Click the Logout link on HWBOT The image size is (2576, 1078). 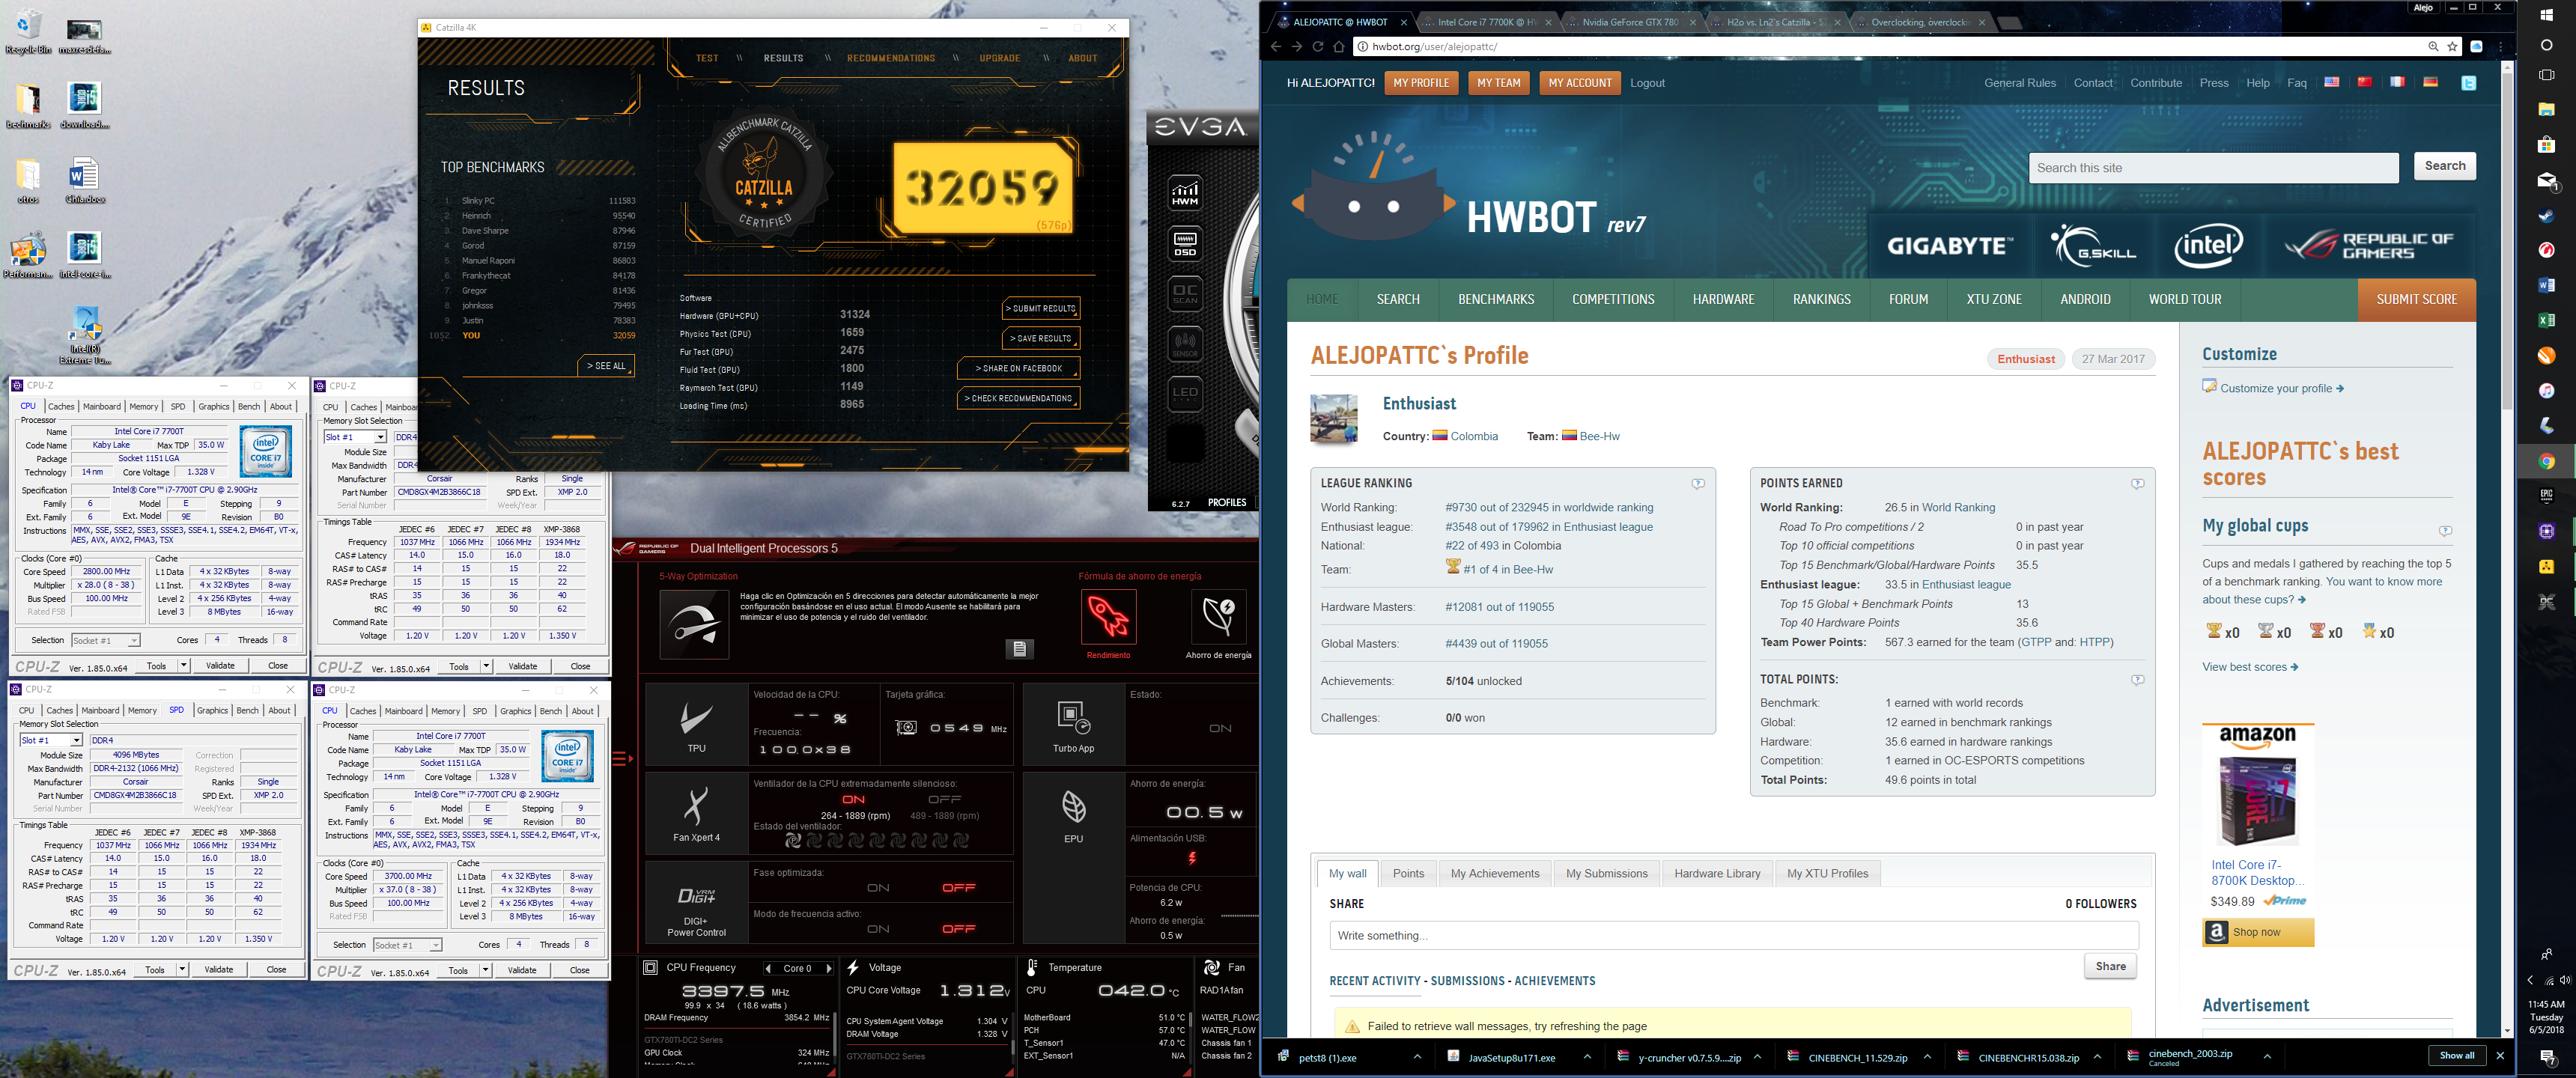pyautogui.click(x=1647, y=83)
